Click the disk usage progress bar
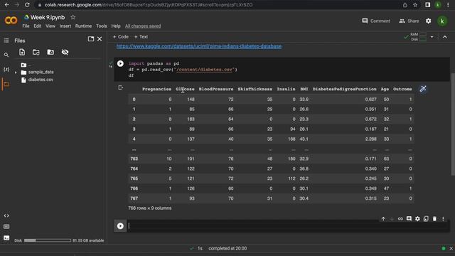Viewport: 455px width, 256px height. click(x=48, y=240)
